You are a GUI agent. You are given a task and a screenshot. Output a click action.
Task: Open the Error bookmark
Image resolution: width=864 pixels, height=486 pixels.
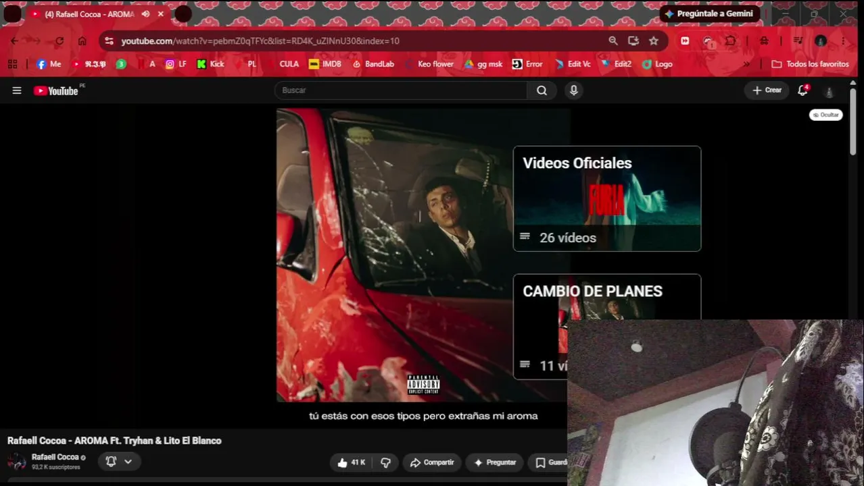click(527, 64)
